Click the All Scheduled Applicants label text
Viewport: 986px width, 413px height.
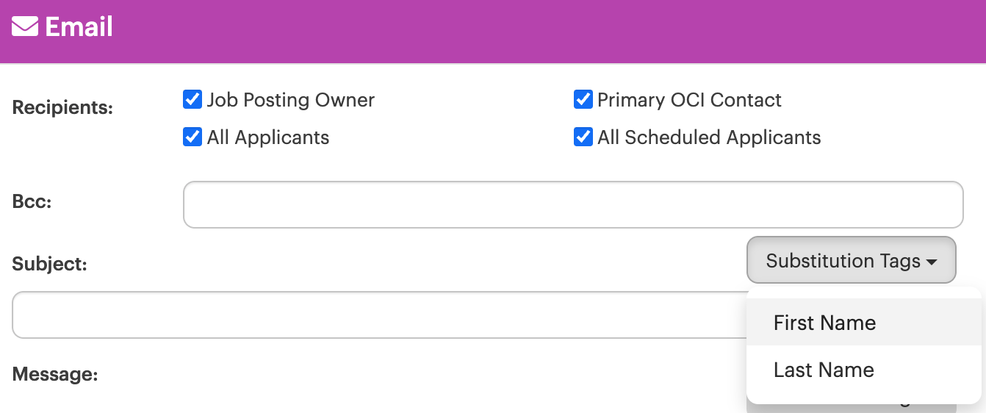pos(709,137)
